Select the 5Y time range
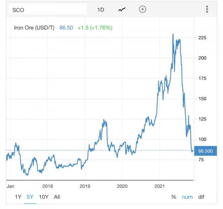This screenshot has height=209, width=223. [30, 197]
